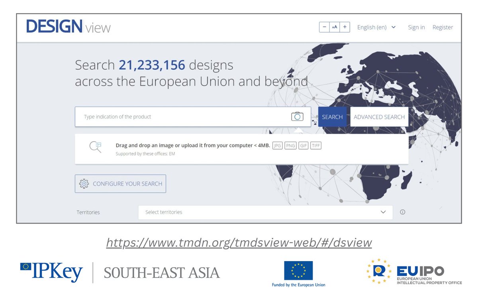This screenshot has height=299, width=478.
Task: Click 'SOUTH-EAST ASIA' text
Action: (x=162, y=273)
